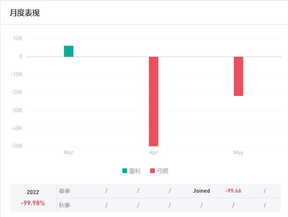The height and width of the screenshot is (217, 288).
Task: Click the 月度表现 section heading
Action: pyautogui.click(x=25, y=13)
